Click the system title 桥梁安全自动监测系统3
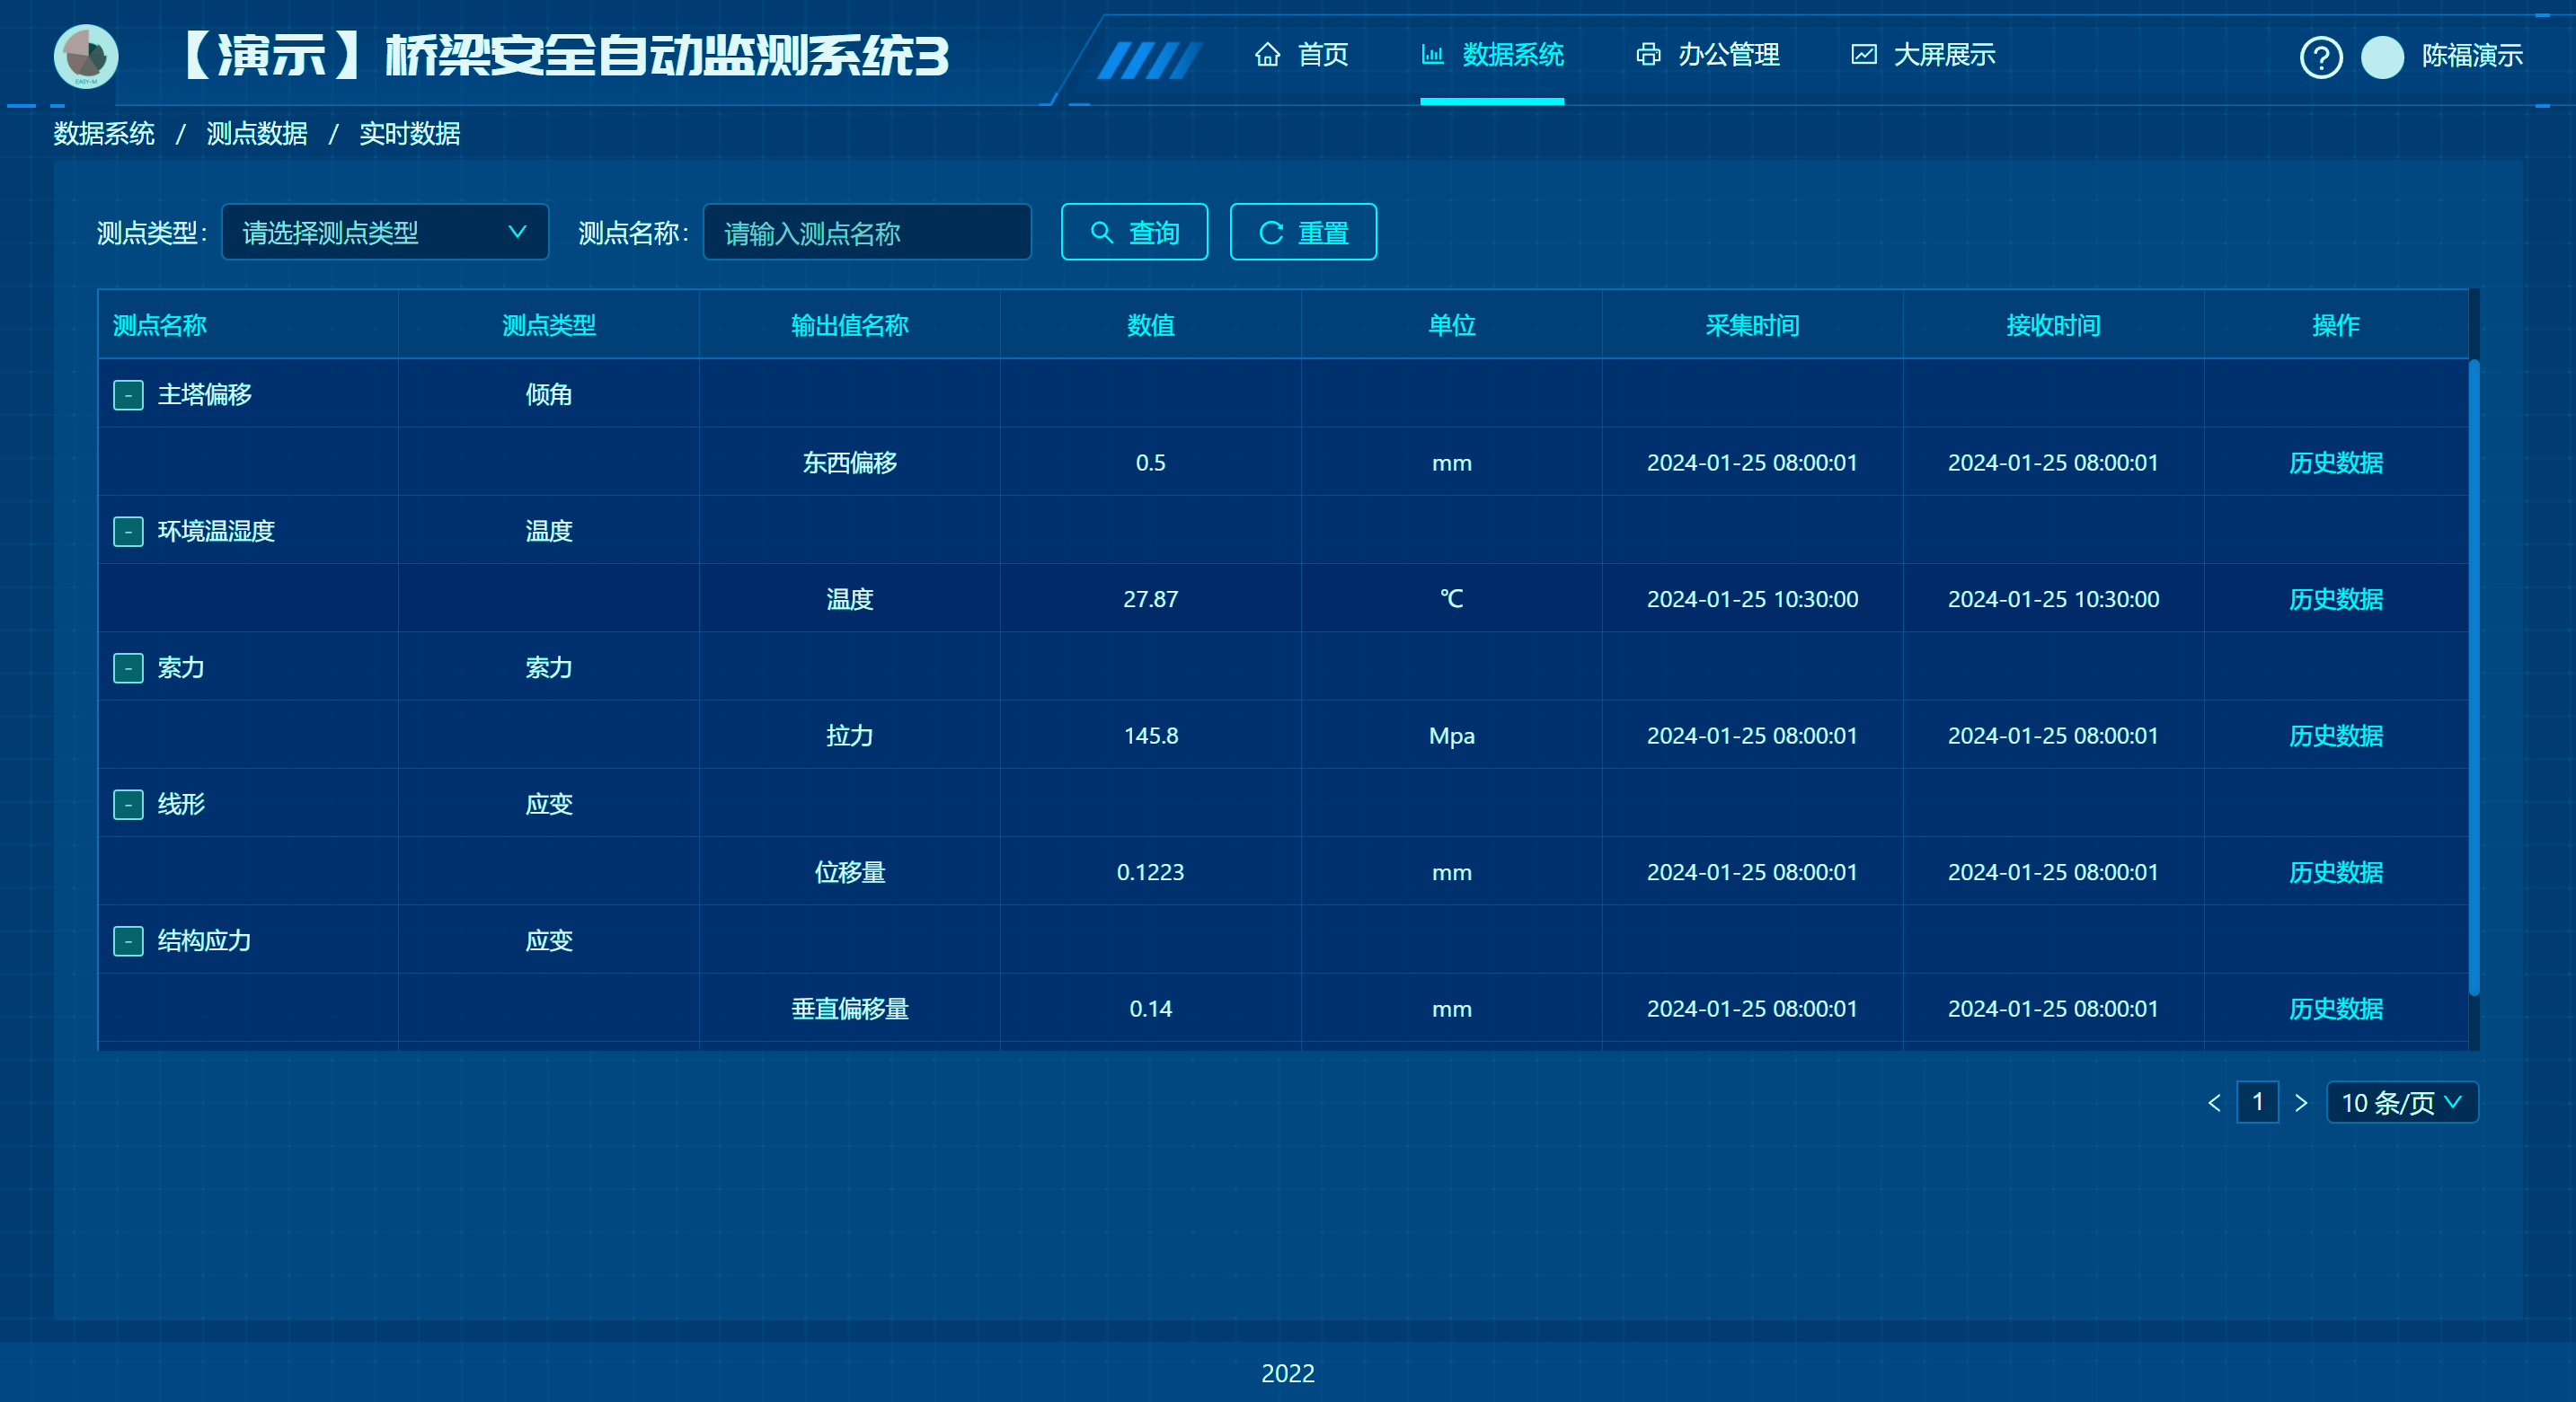This screenshot has width=2576, height=1402. 668,56
